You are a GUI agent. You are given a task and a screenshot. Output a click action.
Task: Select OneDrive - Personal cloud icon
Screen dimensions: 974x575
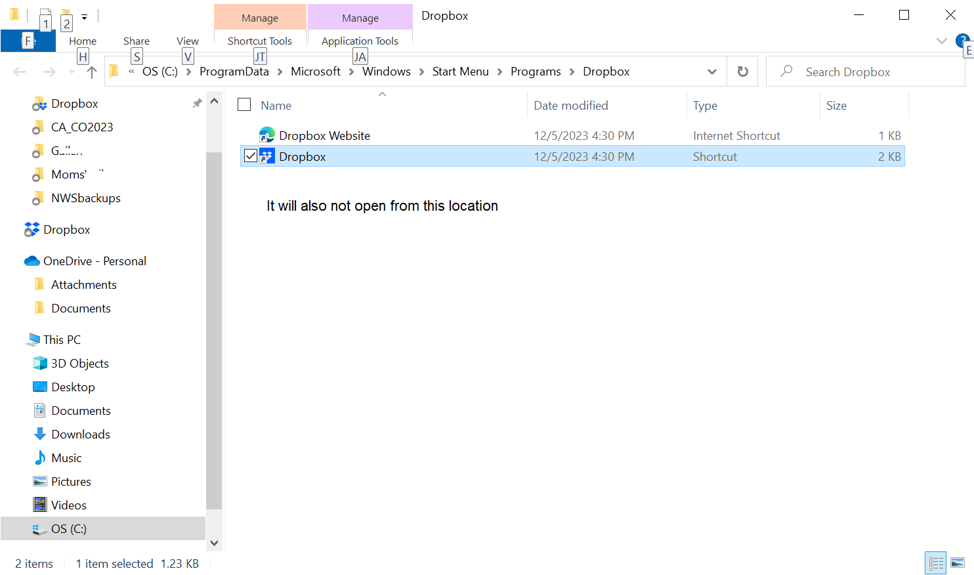coord(32,261)
